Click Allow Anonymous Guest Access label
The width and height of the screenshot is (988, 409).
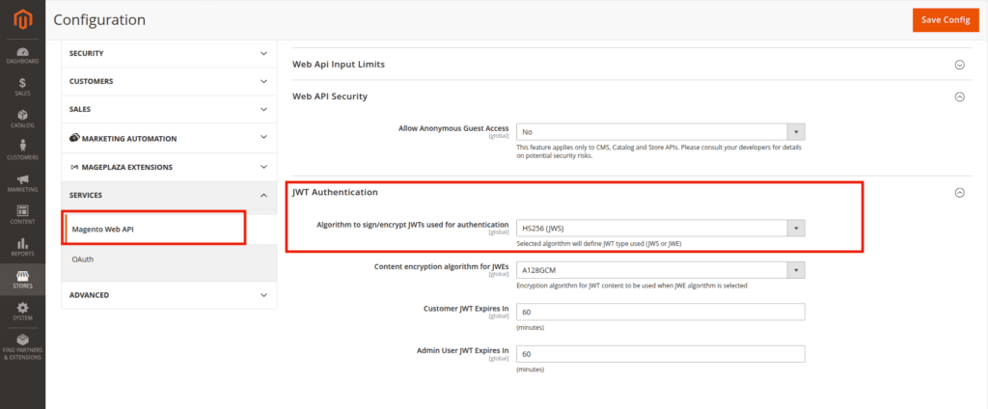[x=453, y=128]
